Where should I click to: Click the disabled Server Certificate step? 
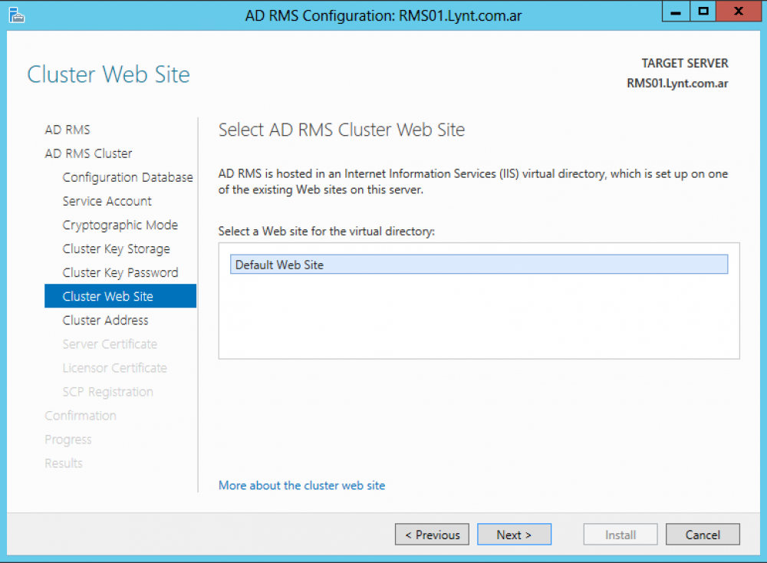coord(110,344)
